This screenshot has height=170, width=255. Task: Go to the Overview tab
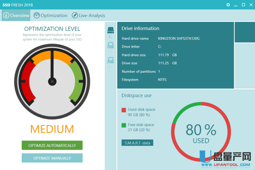19,15
